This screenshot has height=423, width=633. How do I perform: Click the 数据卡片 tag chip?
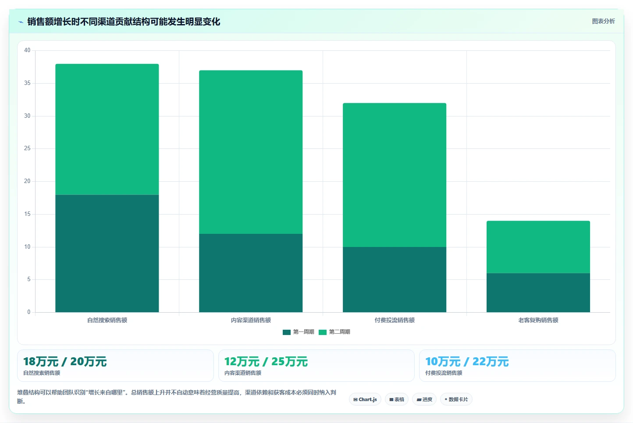coord(456,399)
